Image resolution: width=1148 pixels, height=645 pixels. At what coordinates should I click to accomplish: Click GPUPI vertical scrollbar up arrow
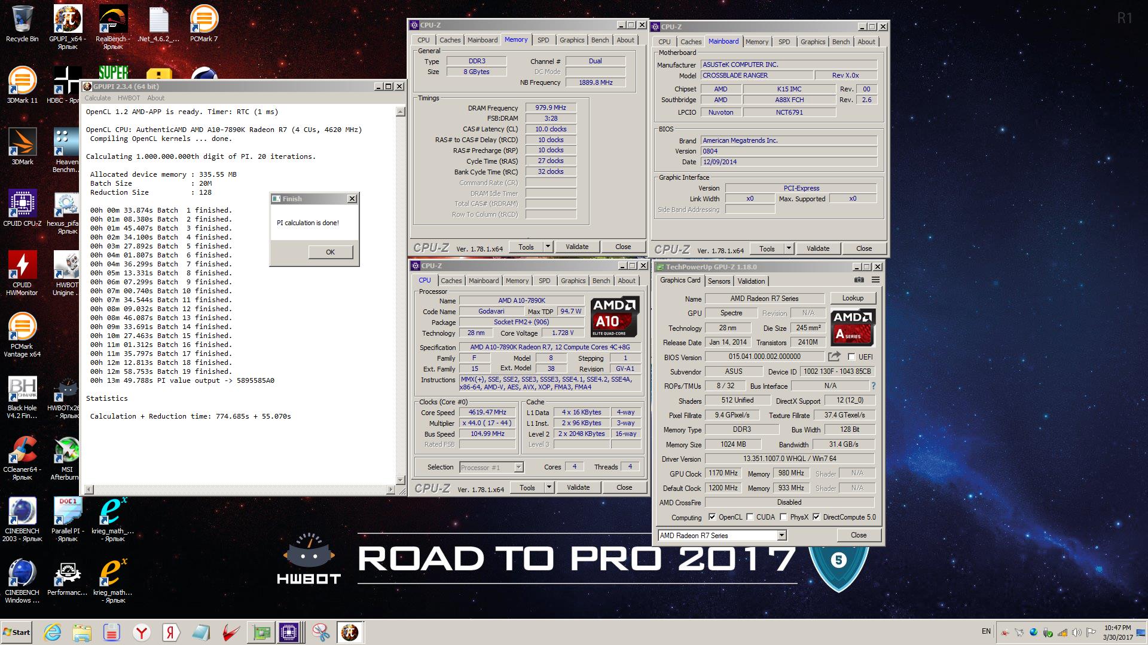tap(401, 112)
